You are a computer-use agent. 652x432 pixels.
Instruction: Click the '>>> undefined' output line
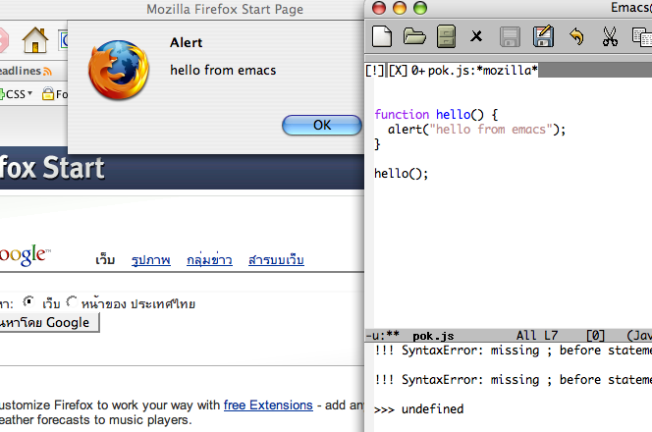click(x=418, y=409)
